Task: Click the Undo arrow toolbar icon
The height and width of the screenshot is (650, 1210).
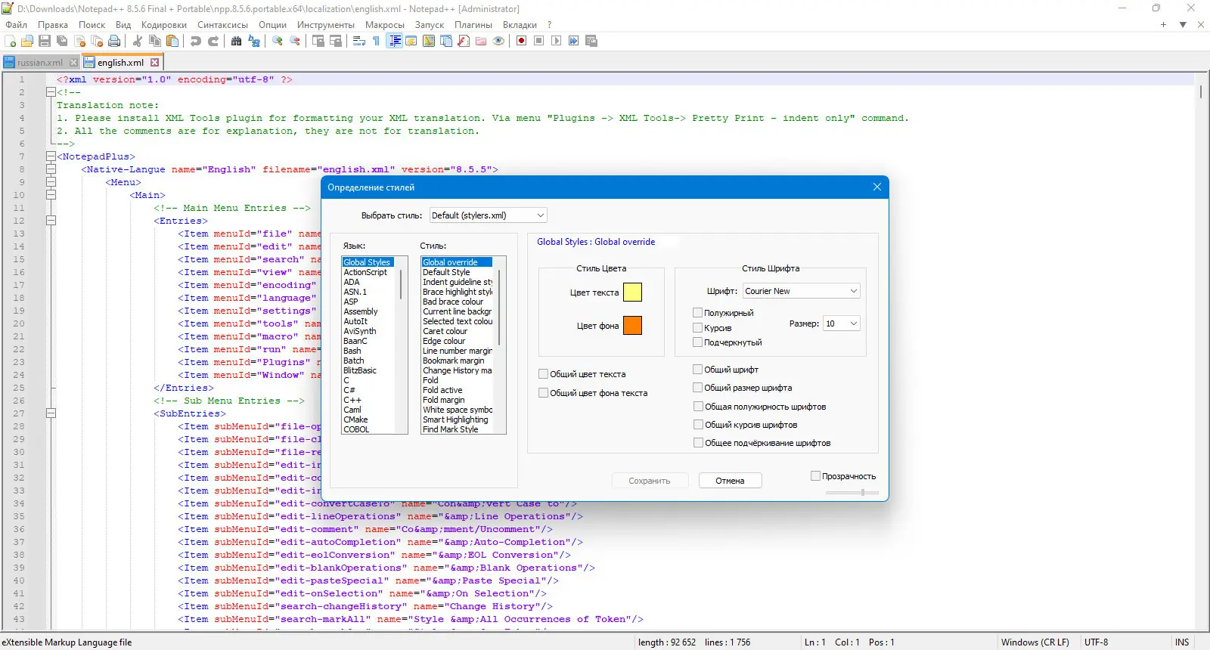Action: [196, 41]
